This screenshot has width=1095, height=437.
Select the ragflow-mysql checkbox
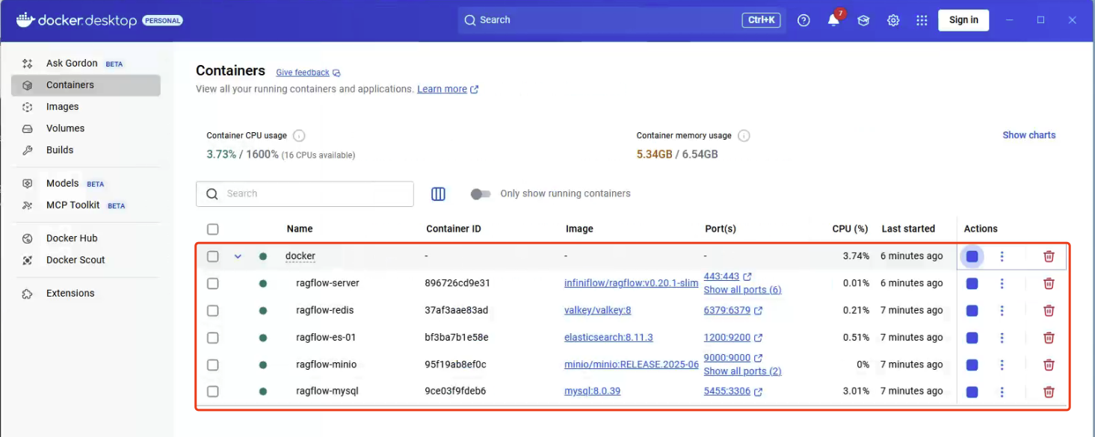tap(213, 391)
